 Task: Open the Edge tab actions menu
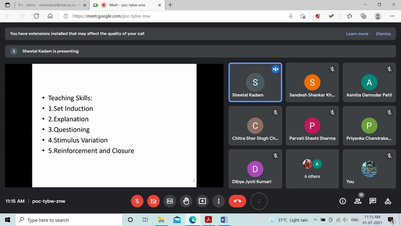7,5
